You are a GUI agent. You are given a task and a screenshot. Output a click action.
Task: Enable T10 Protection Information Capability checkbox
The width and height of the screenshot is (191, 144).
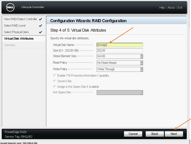click(x=55, y=76)
